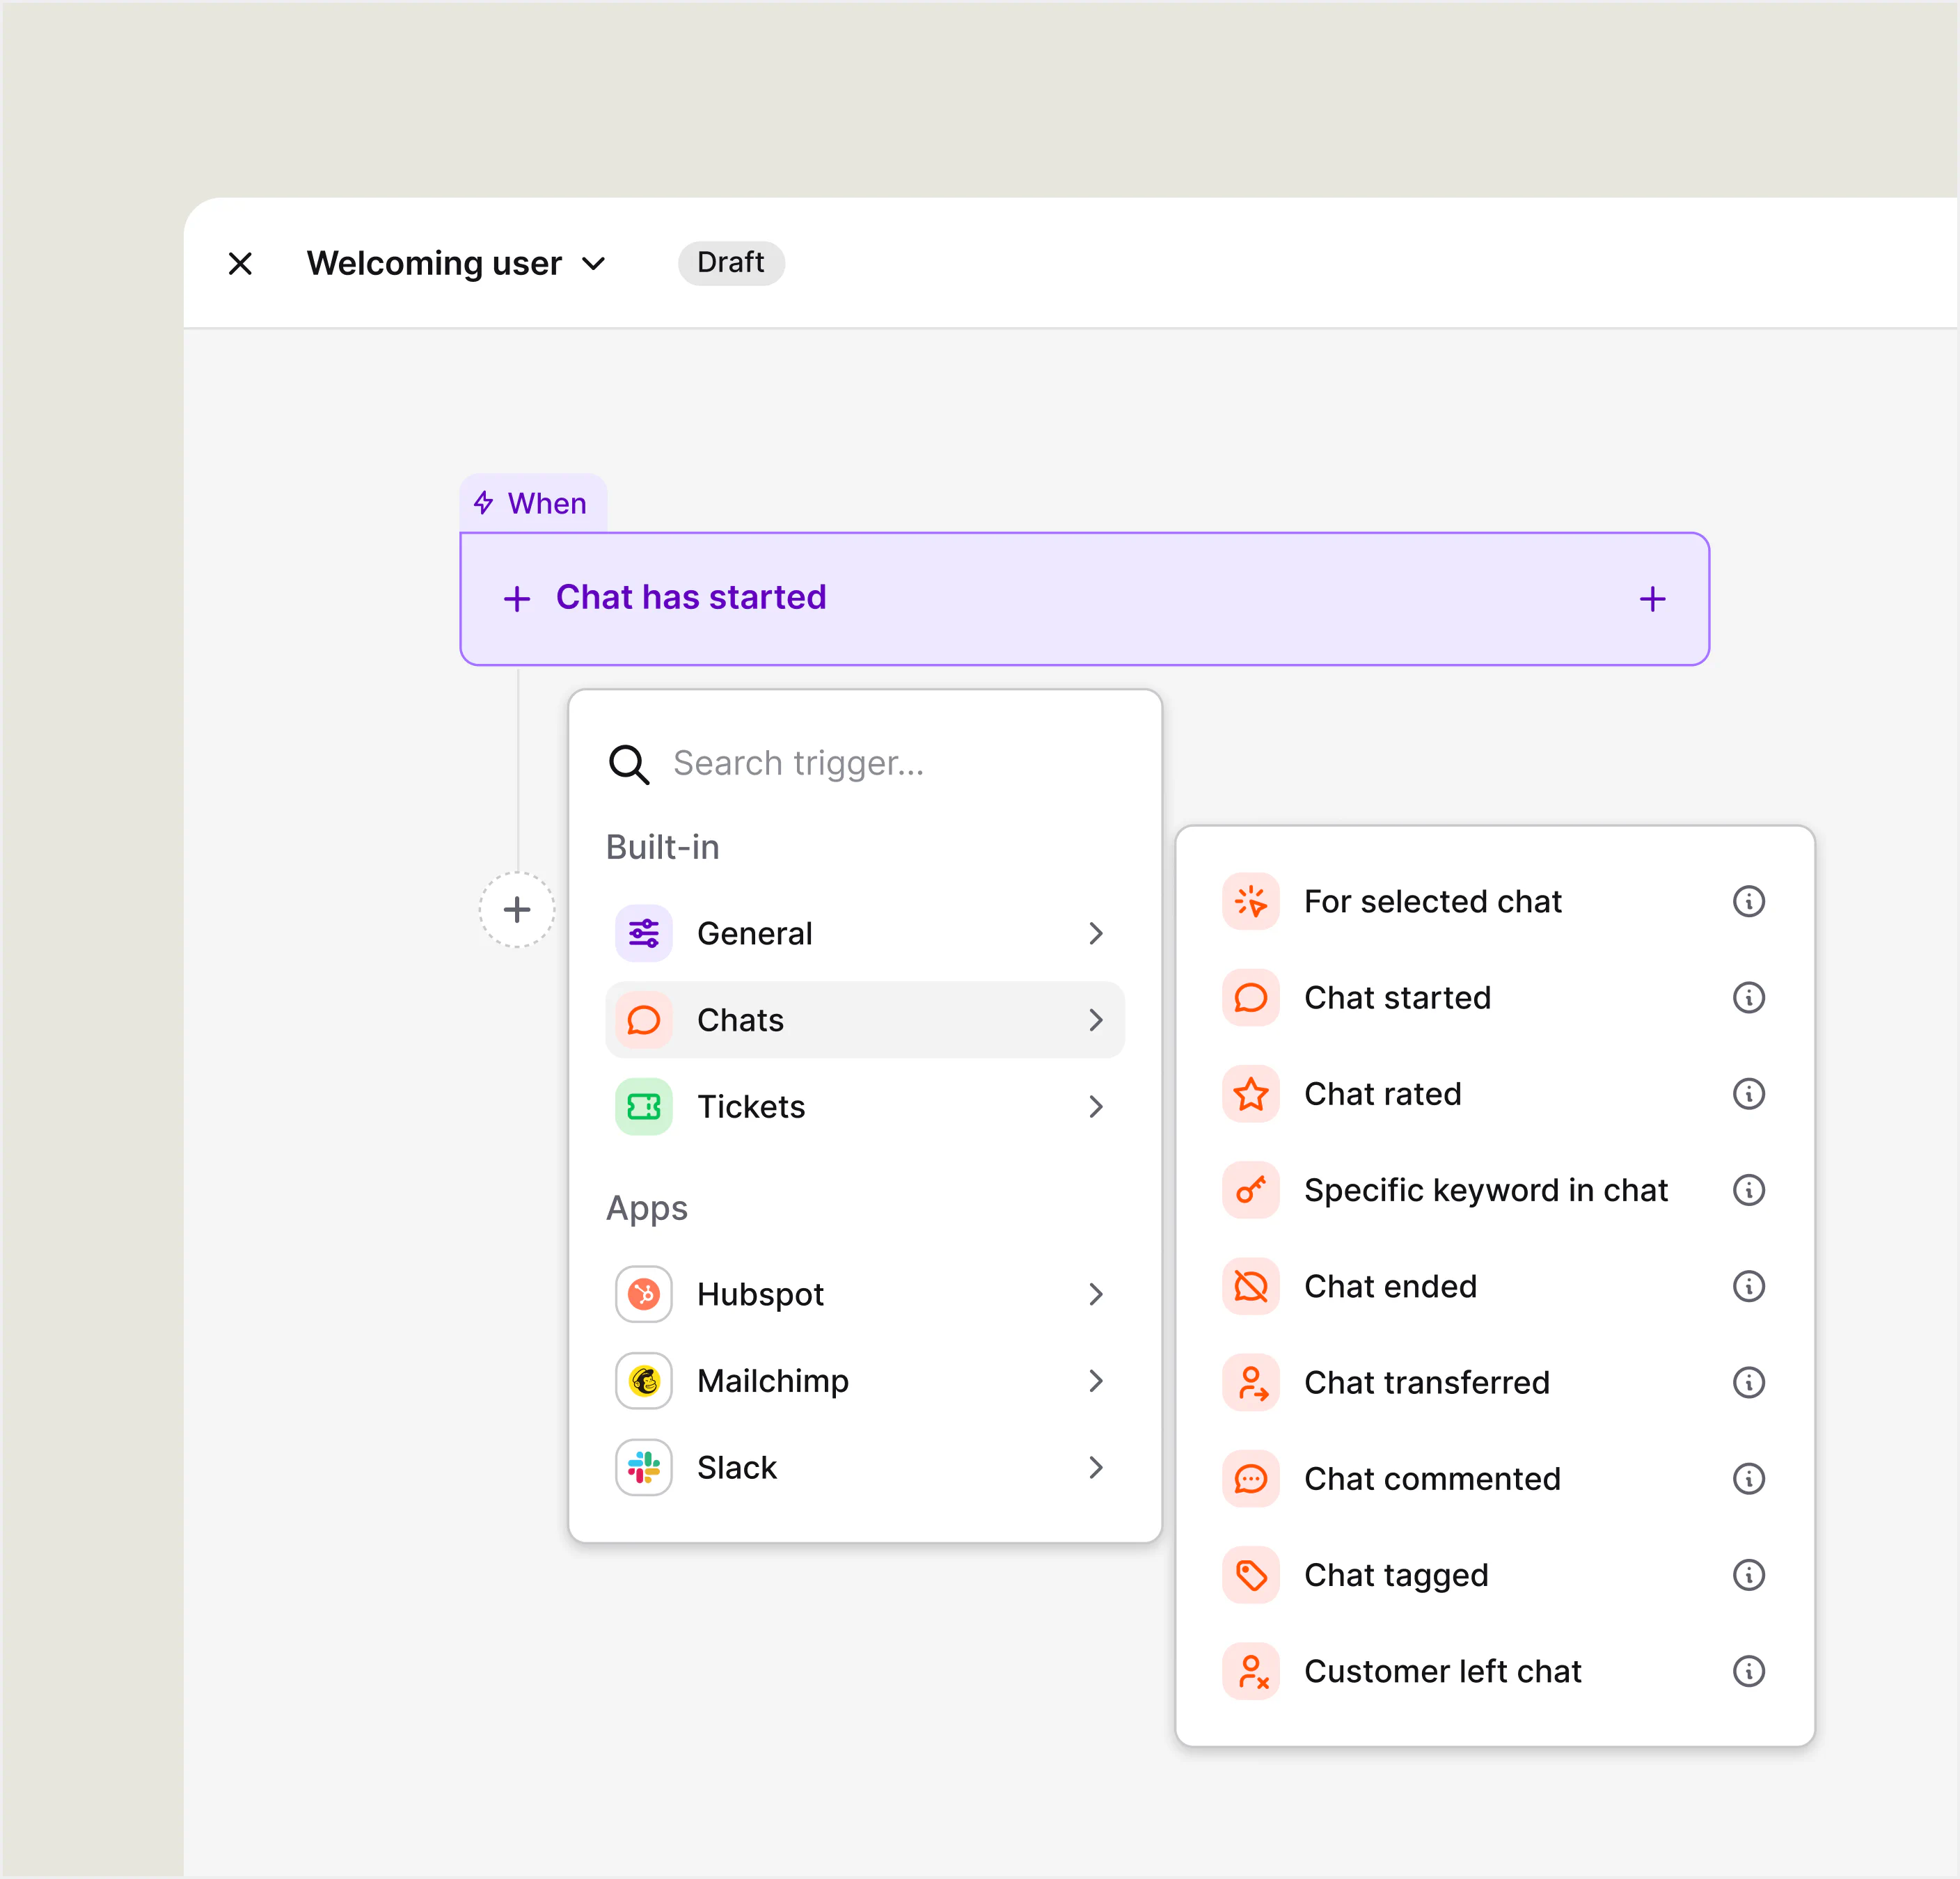
Task: Show info for Chat started
Action: [1748, 998]
